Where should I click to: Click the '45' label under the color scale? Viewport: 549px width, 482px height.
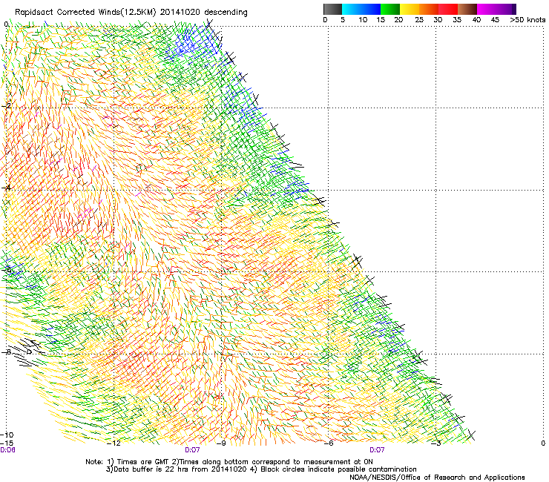coord(495,20)
